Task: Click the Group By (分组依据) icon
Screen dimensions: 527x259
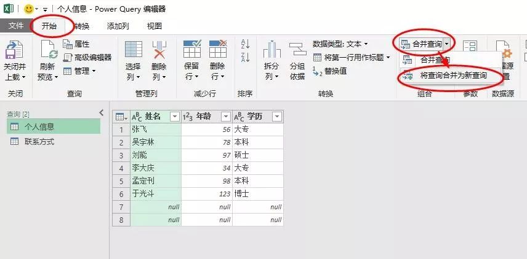Action: point(297,49)
